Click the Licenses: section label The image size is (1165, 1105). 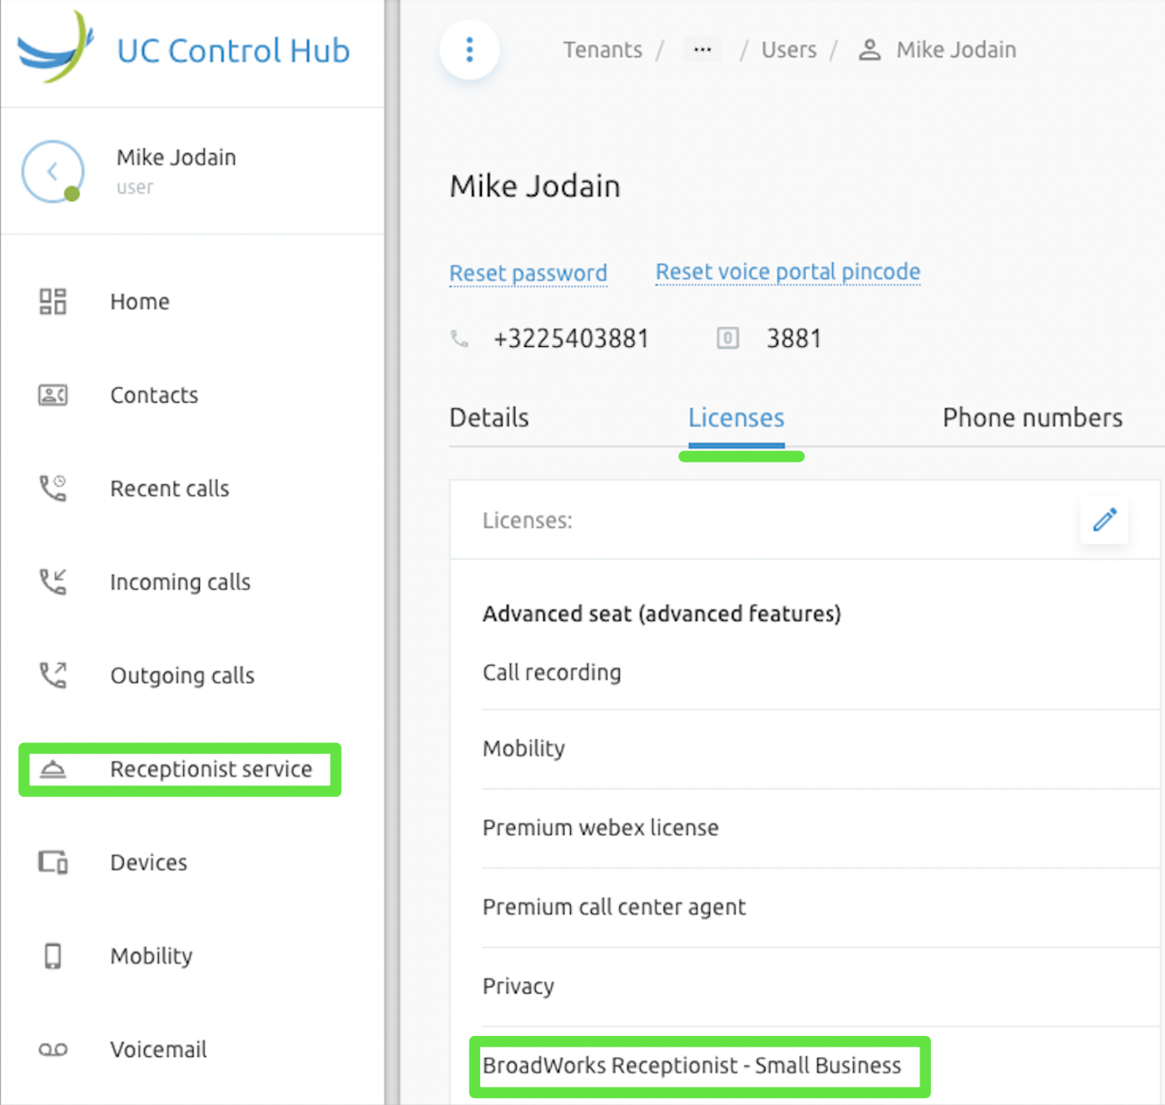pos(528,520)
